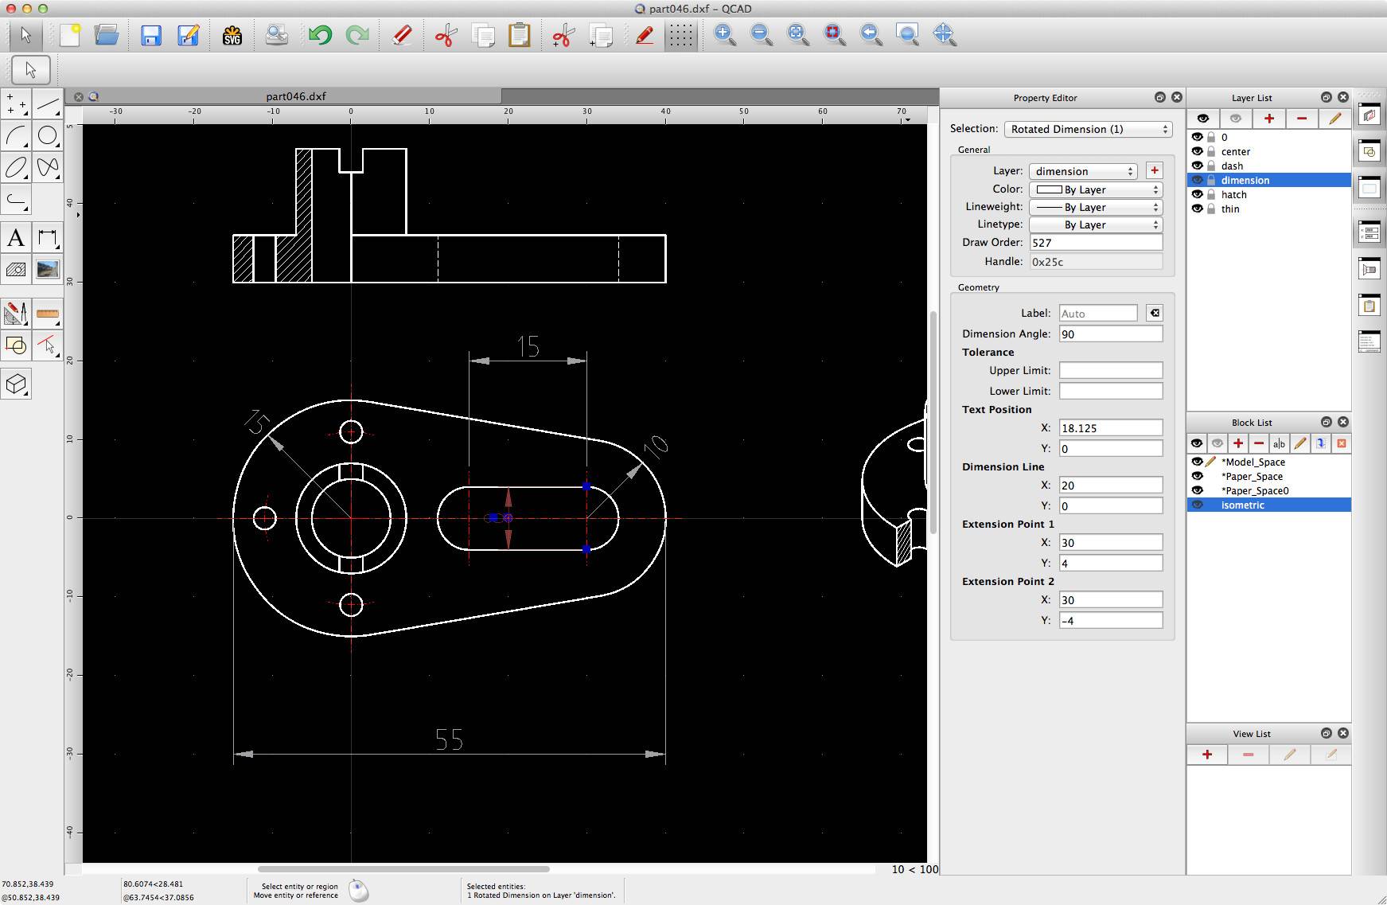The image size is (1387, 905).
Task: Select the Circle tool
Action: [49, 136]
